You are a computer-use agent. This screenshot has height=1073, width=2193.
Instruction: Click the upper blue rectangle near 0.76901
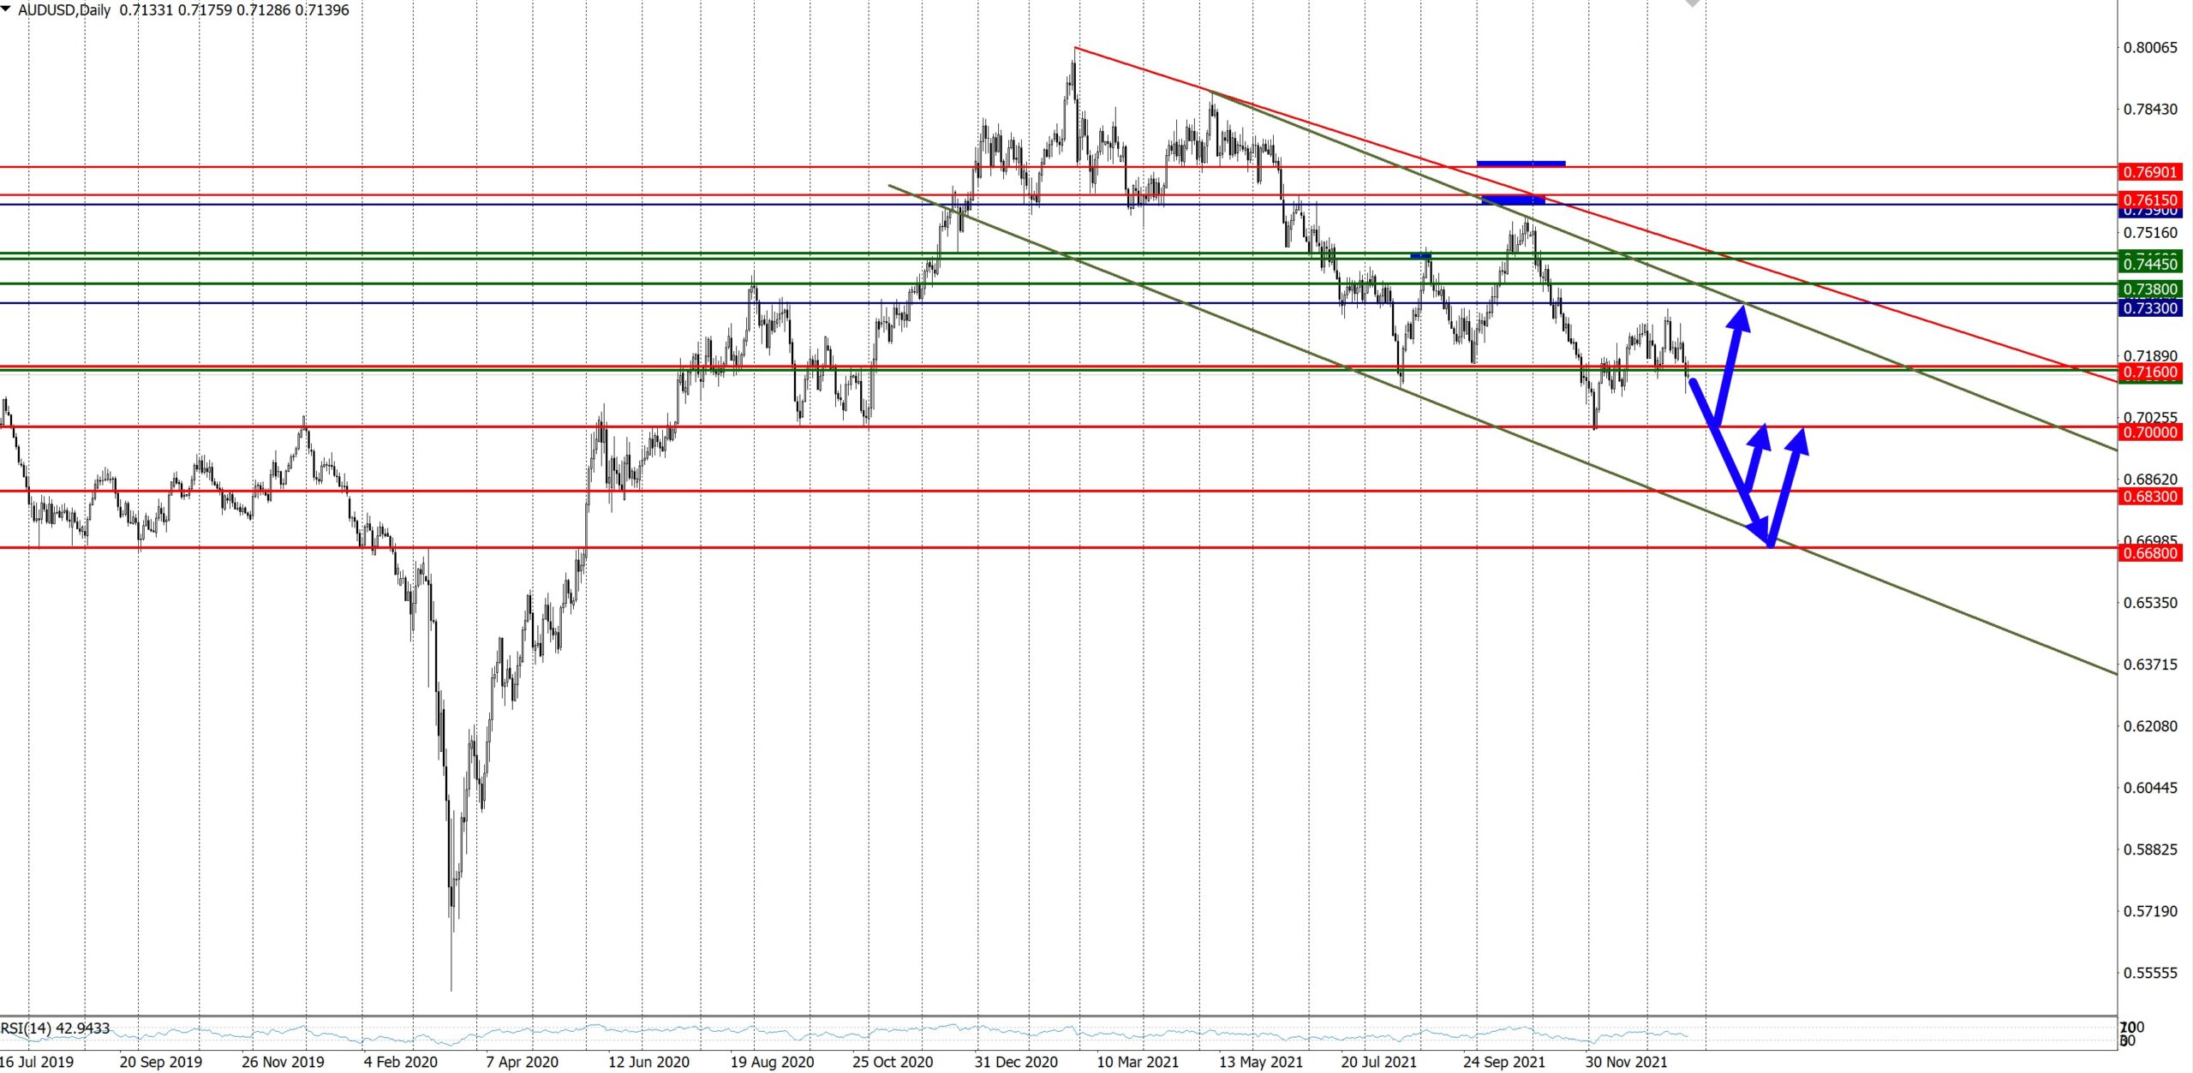click(1521, 163)
